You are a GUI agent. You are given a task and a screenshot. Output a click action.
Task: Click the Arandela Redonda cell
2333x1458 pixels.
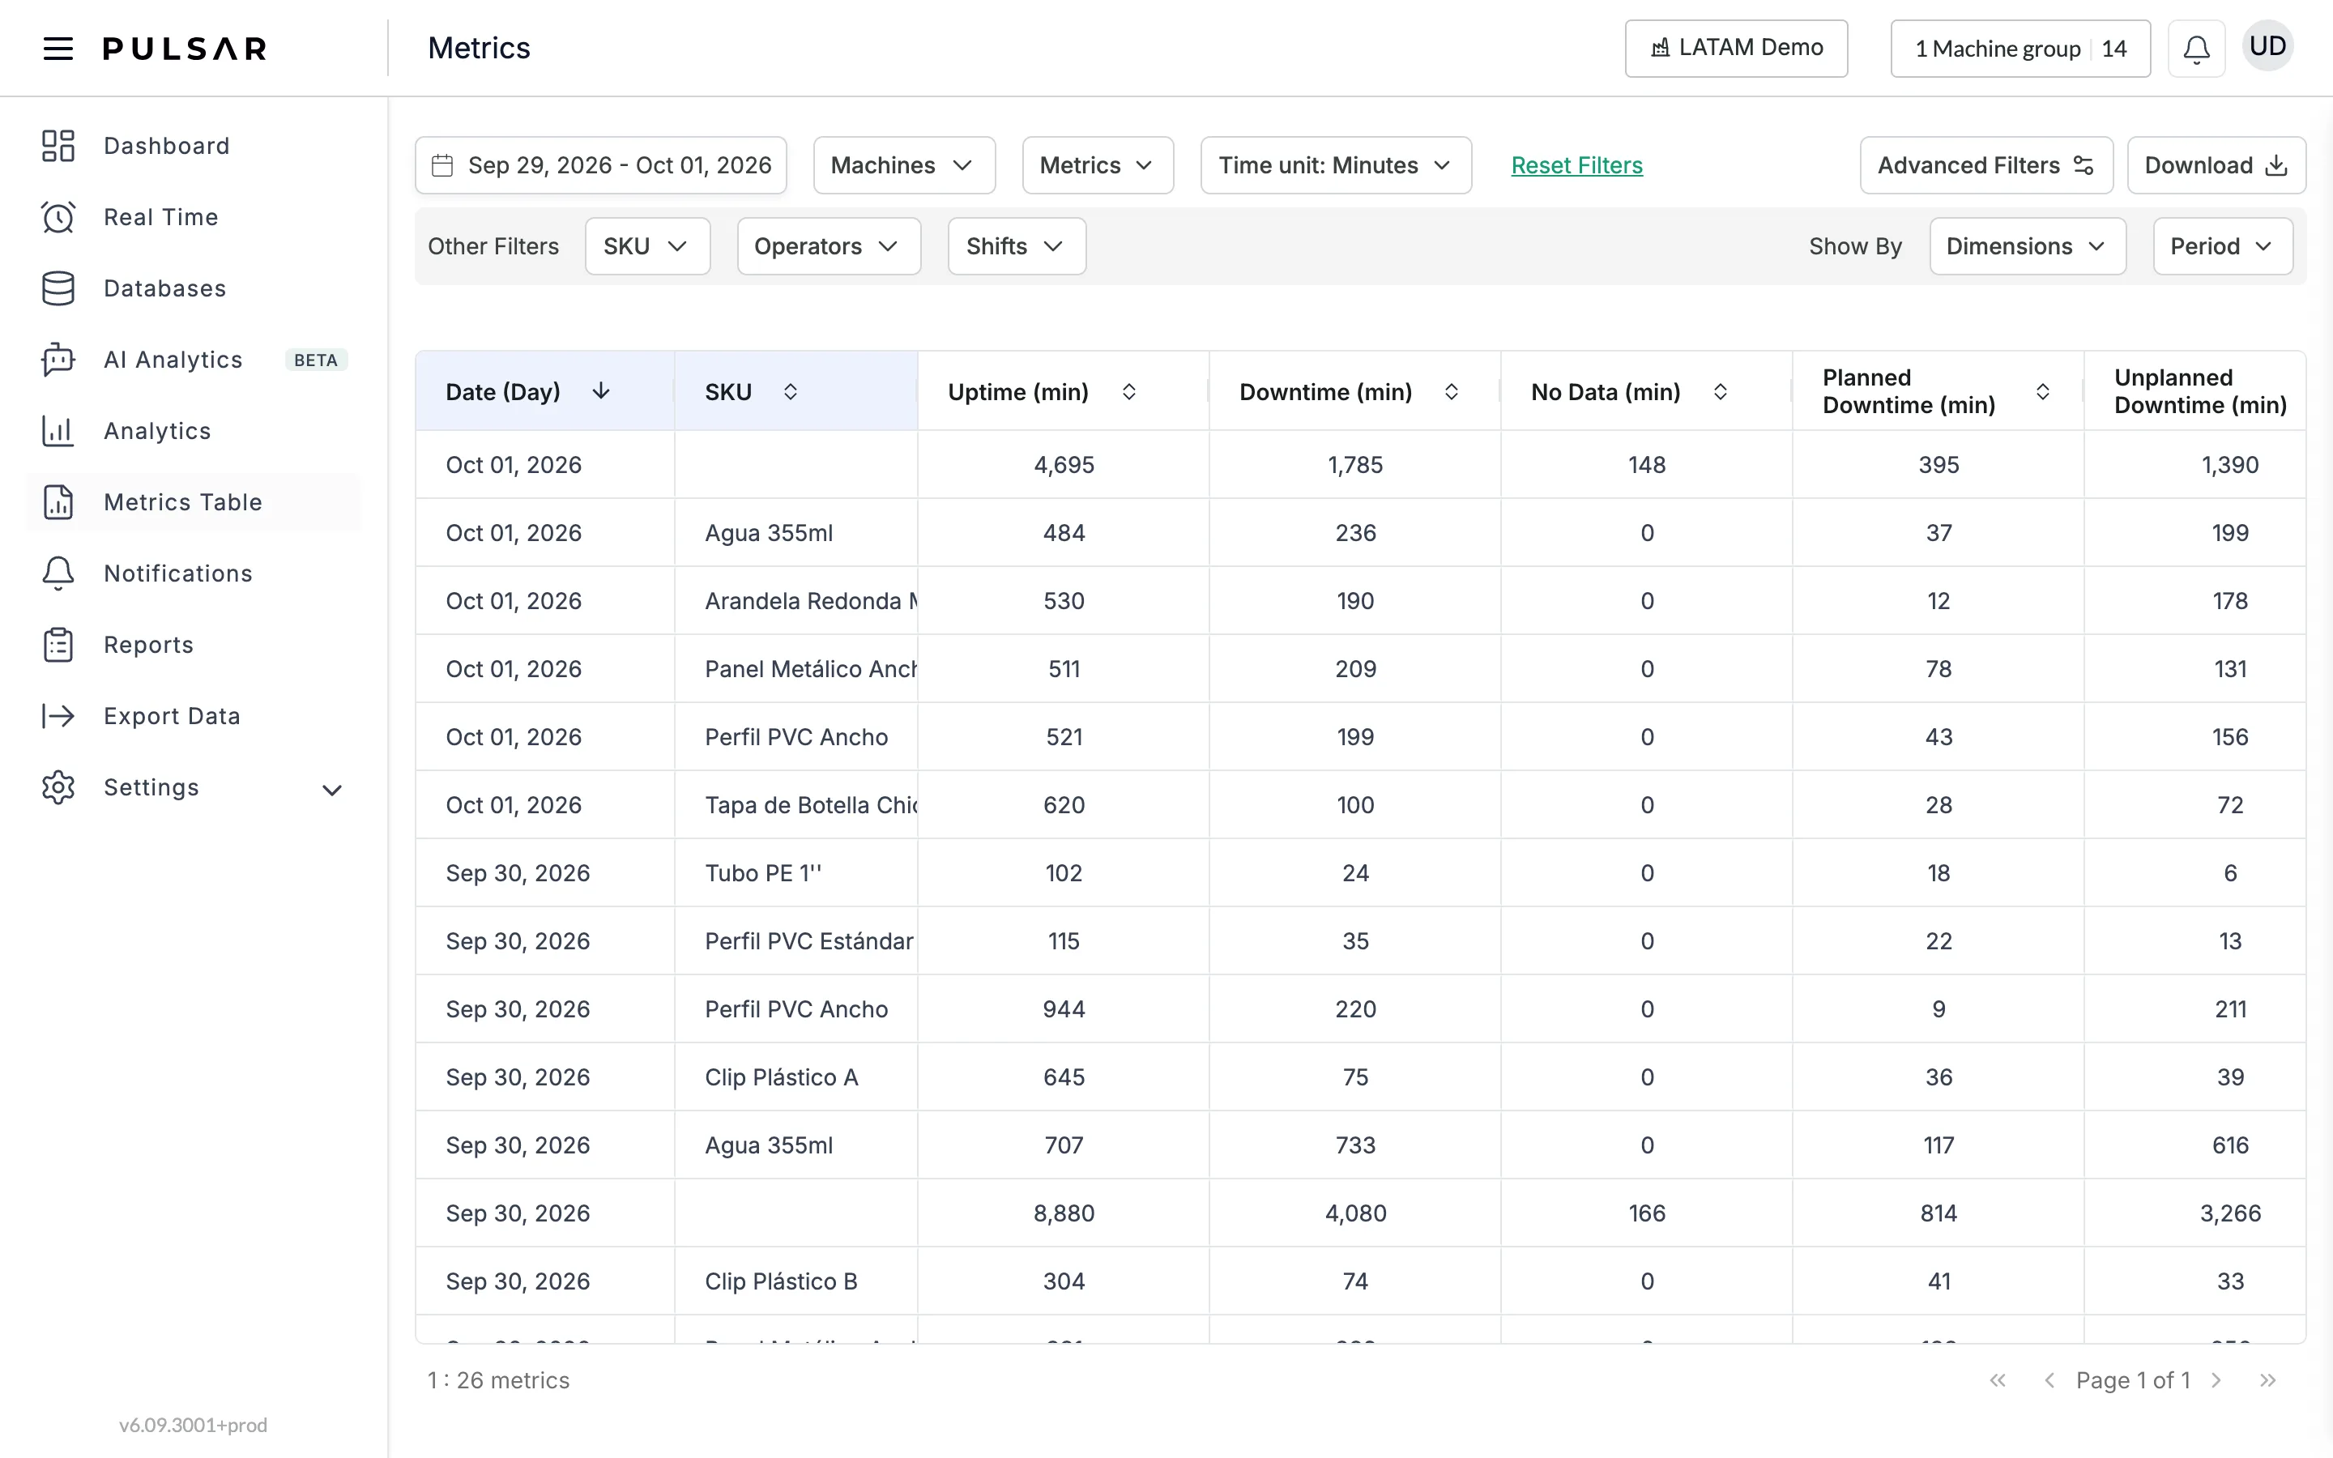tap(796, 599)
